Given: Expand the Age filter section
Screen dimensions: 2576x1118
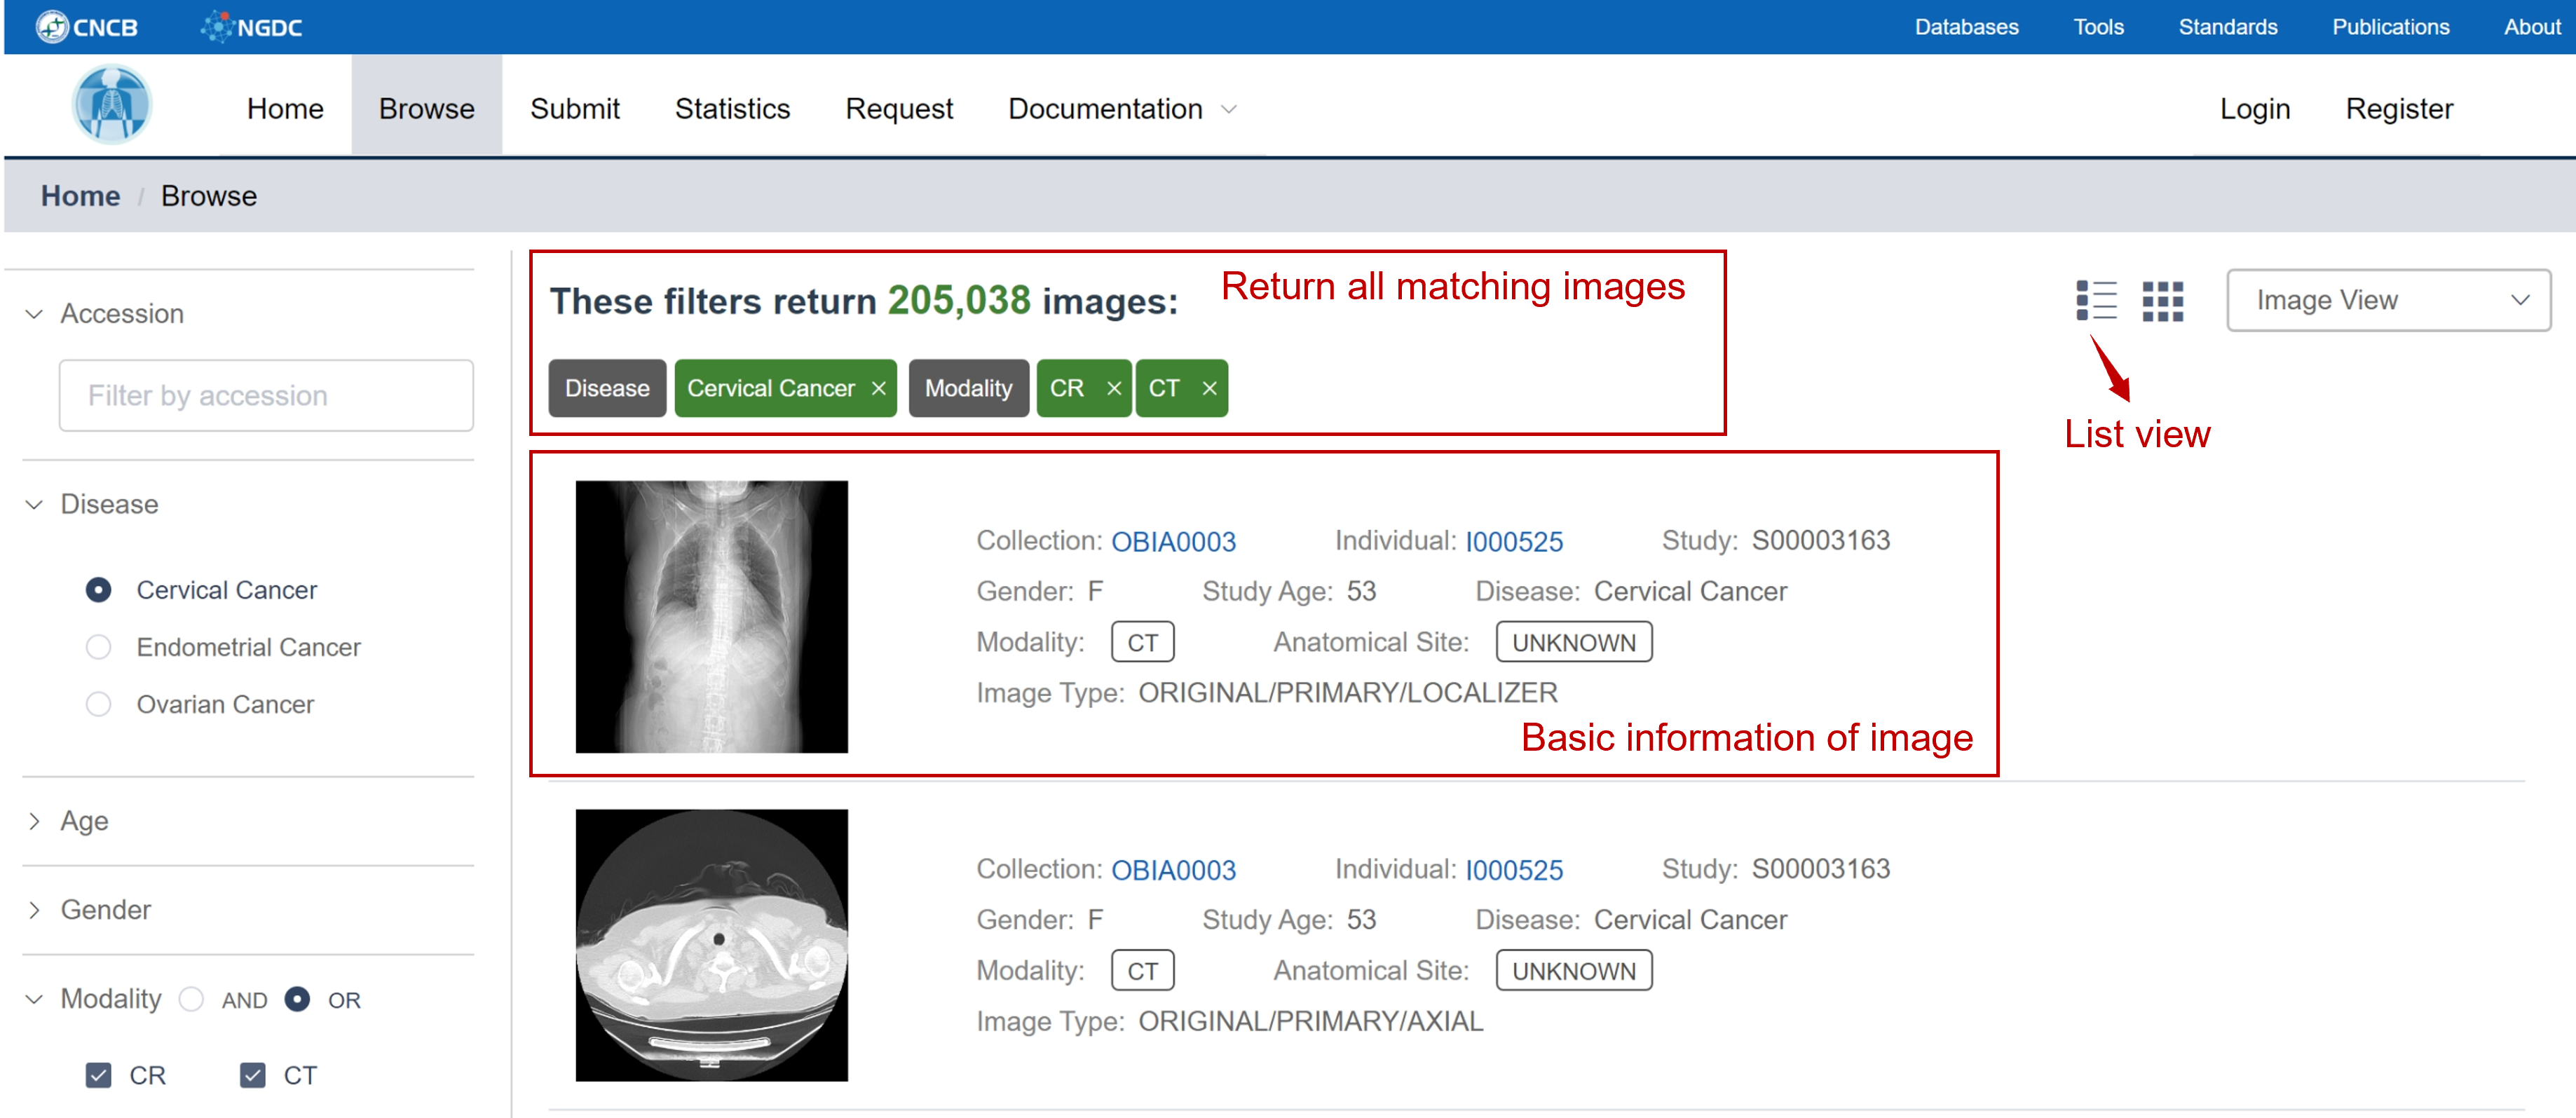Looking at the screenshot, I should [34, 821].
